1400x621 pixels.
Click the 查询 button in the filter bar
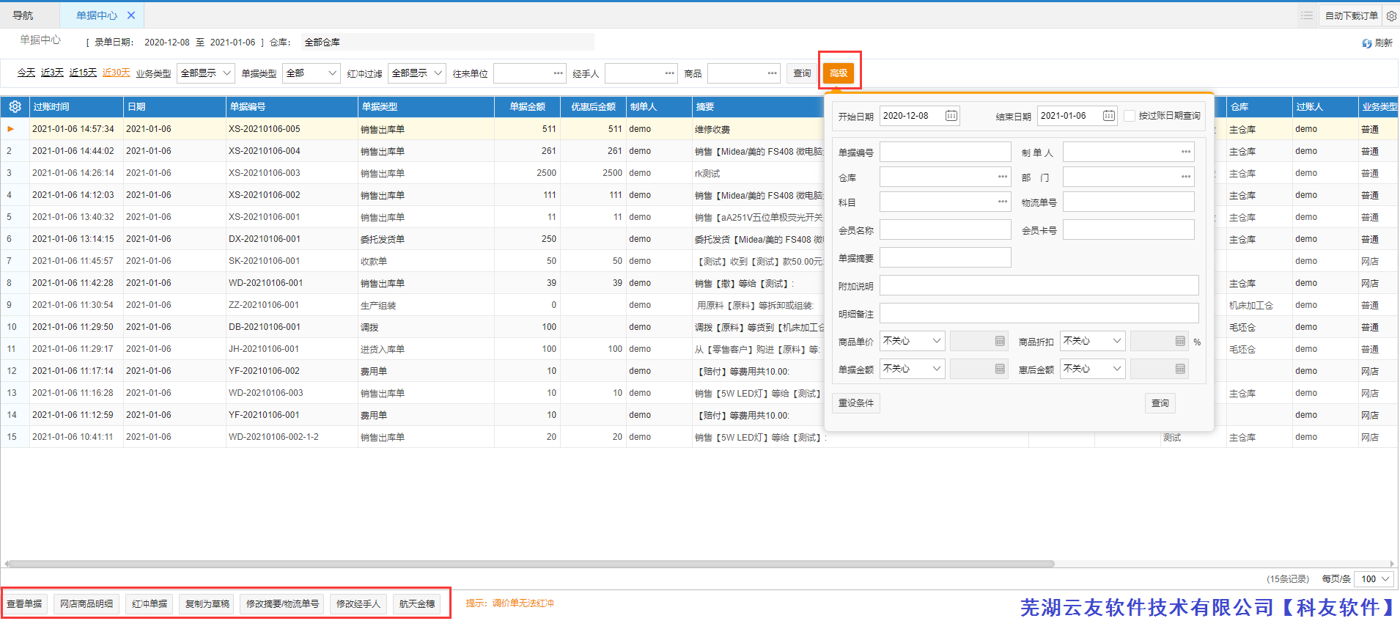pyautogui.click(x=802, y=73)
